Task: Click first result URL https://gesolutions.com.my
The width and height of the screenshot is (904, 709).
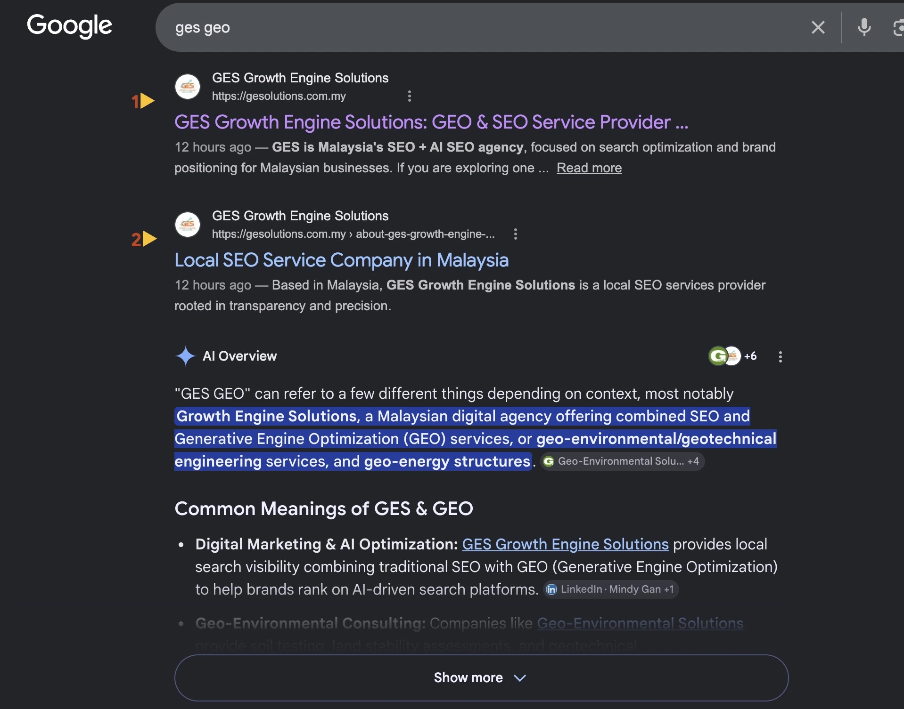Action: (x=279, y=96)
